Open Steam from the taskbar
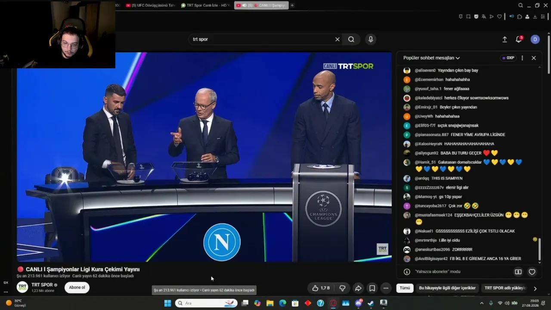Viewport: 551px width, 310px height. tap(371, 303)
